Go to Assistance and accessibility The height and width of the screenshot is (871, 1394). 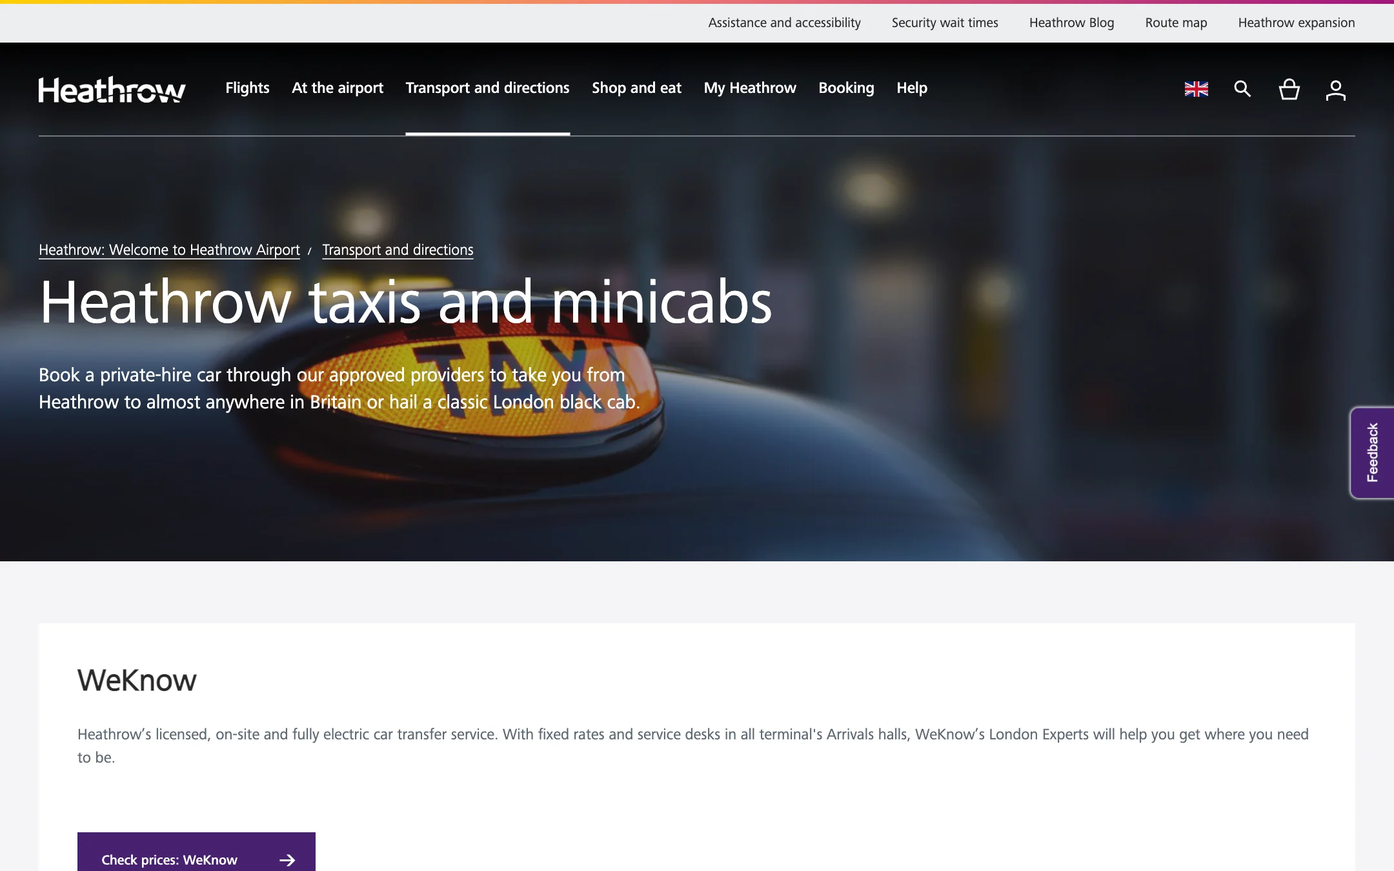(x=784, y=23)
